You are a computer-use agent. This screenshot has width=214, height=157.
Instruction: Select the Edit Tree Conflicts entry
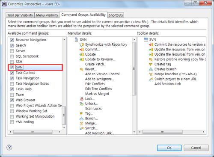[98, 89]
